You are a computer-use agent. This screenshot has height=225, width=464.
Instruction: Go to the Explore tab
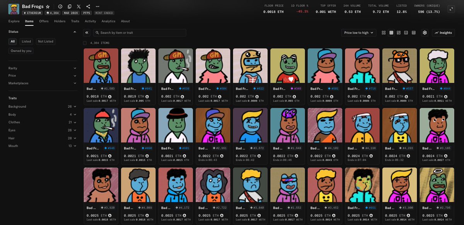[x=14, y=21]
